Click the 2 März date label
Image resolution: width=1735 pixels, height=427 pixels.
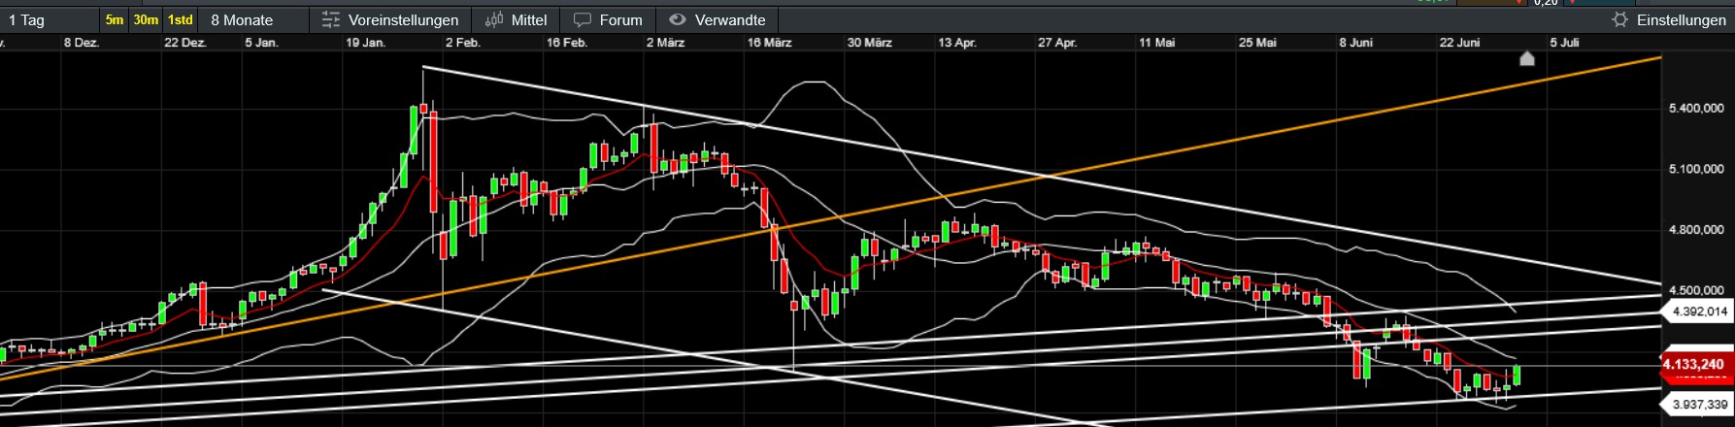click(x=665, y=43)
